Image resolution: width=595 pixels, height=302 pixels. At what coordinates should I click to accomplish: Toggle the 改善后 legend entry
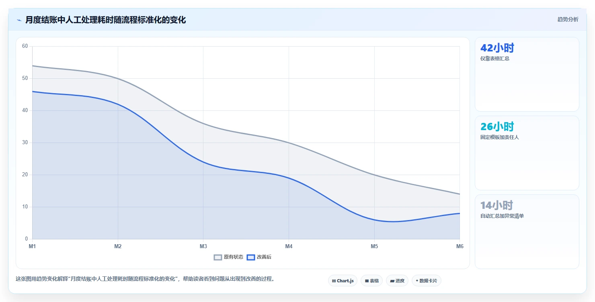pos(259,257)
